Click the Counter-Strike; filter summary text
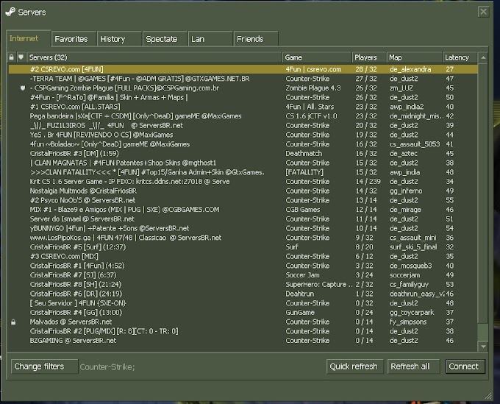This screenshot has width=500, height=404. (x=107, y=367)
